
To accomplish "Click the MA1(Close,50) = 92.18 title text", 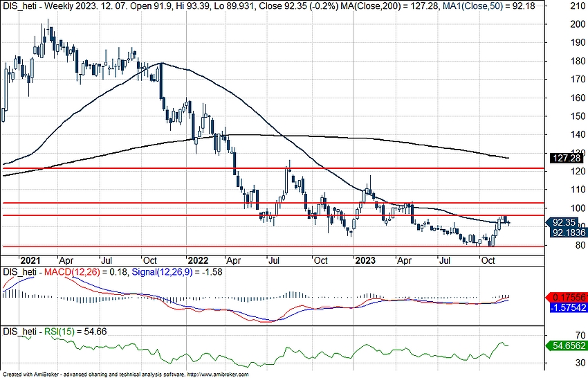I will [x=488, y=6].
